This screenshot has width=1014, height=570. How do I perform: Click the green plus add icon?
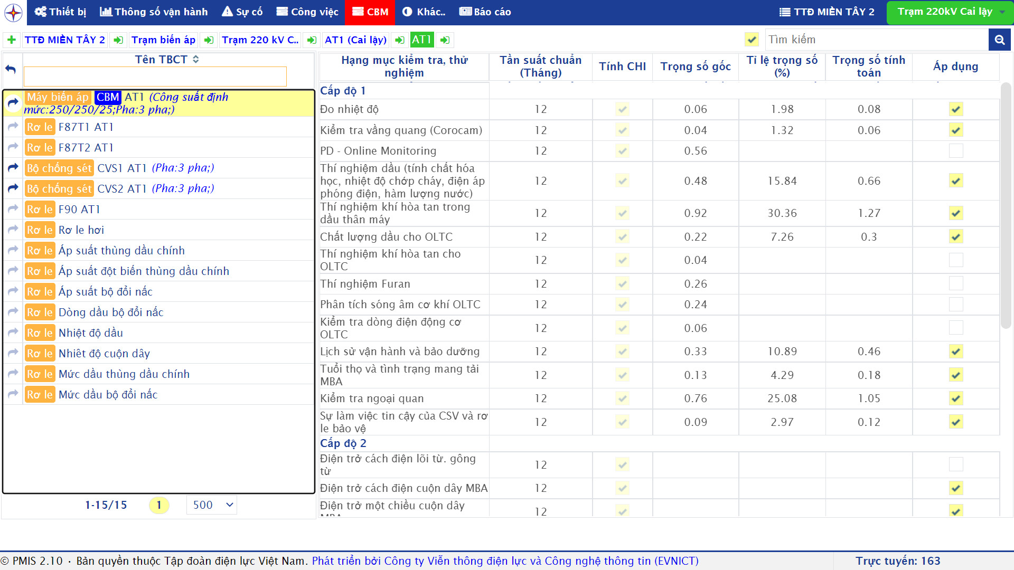(12, 40)
